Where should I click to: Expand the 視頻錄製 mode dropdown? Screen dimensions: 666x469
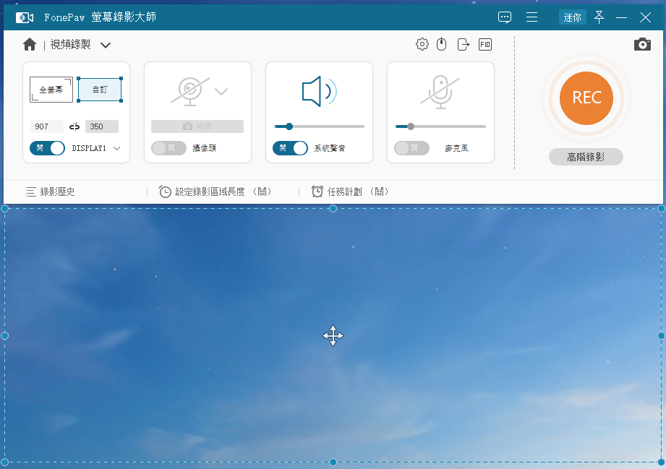[x=106, y=44]
